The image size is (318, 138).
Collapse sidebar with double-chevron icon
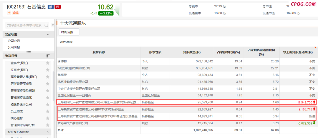52,25
